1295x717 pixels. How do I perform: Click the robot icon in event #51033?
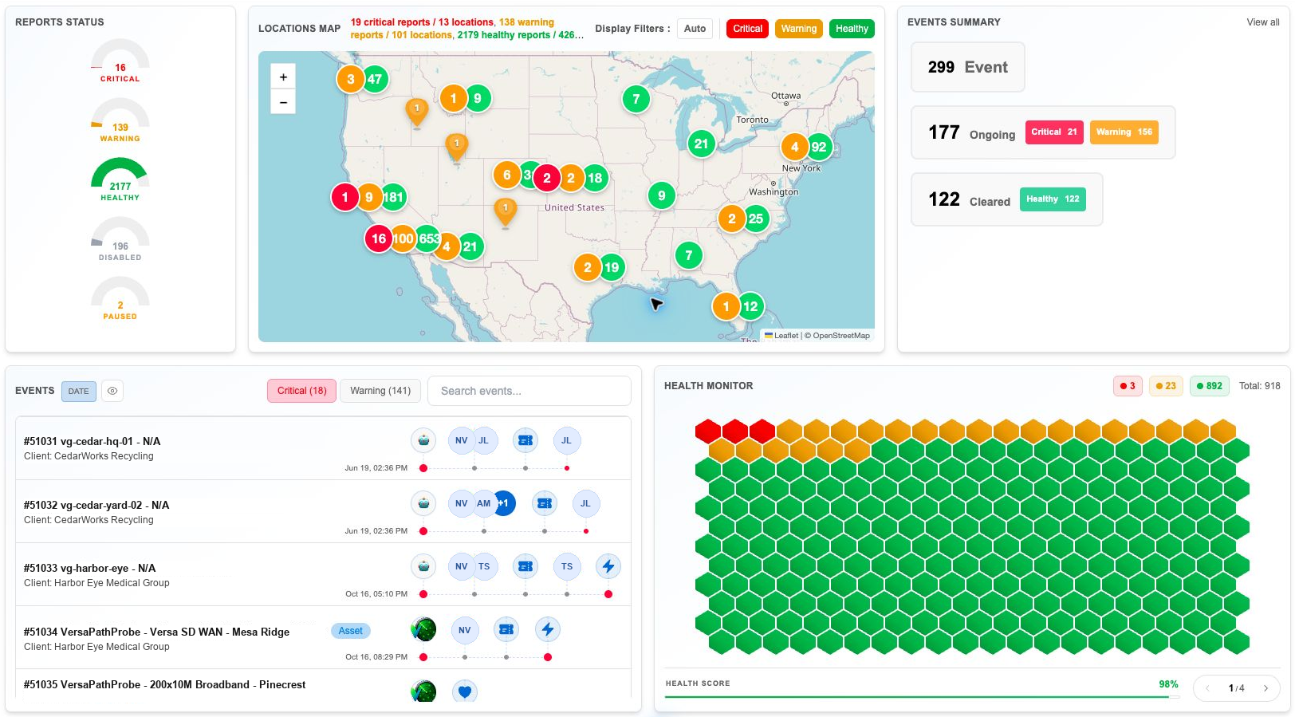point(423,566)
